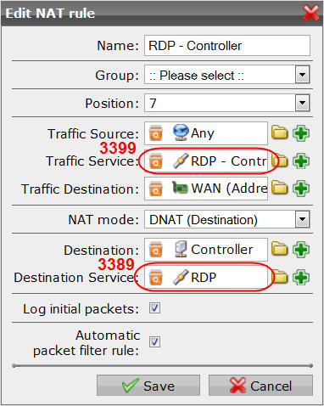Click the WAN network card icon
Screen dimensions: 324x406
coord(180,188)
